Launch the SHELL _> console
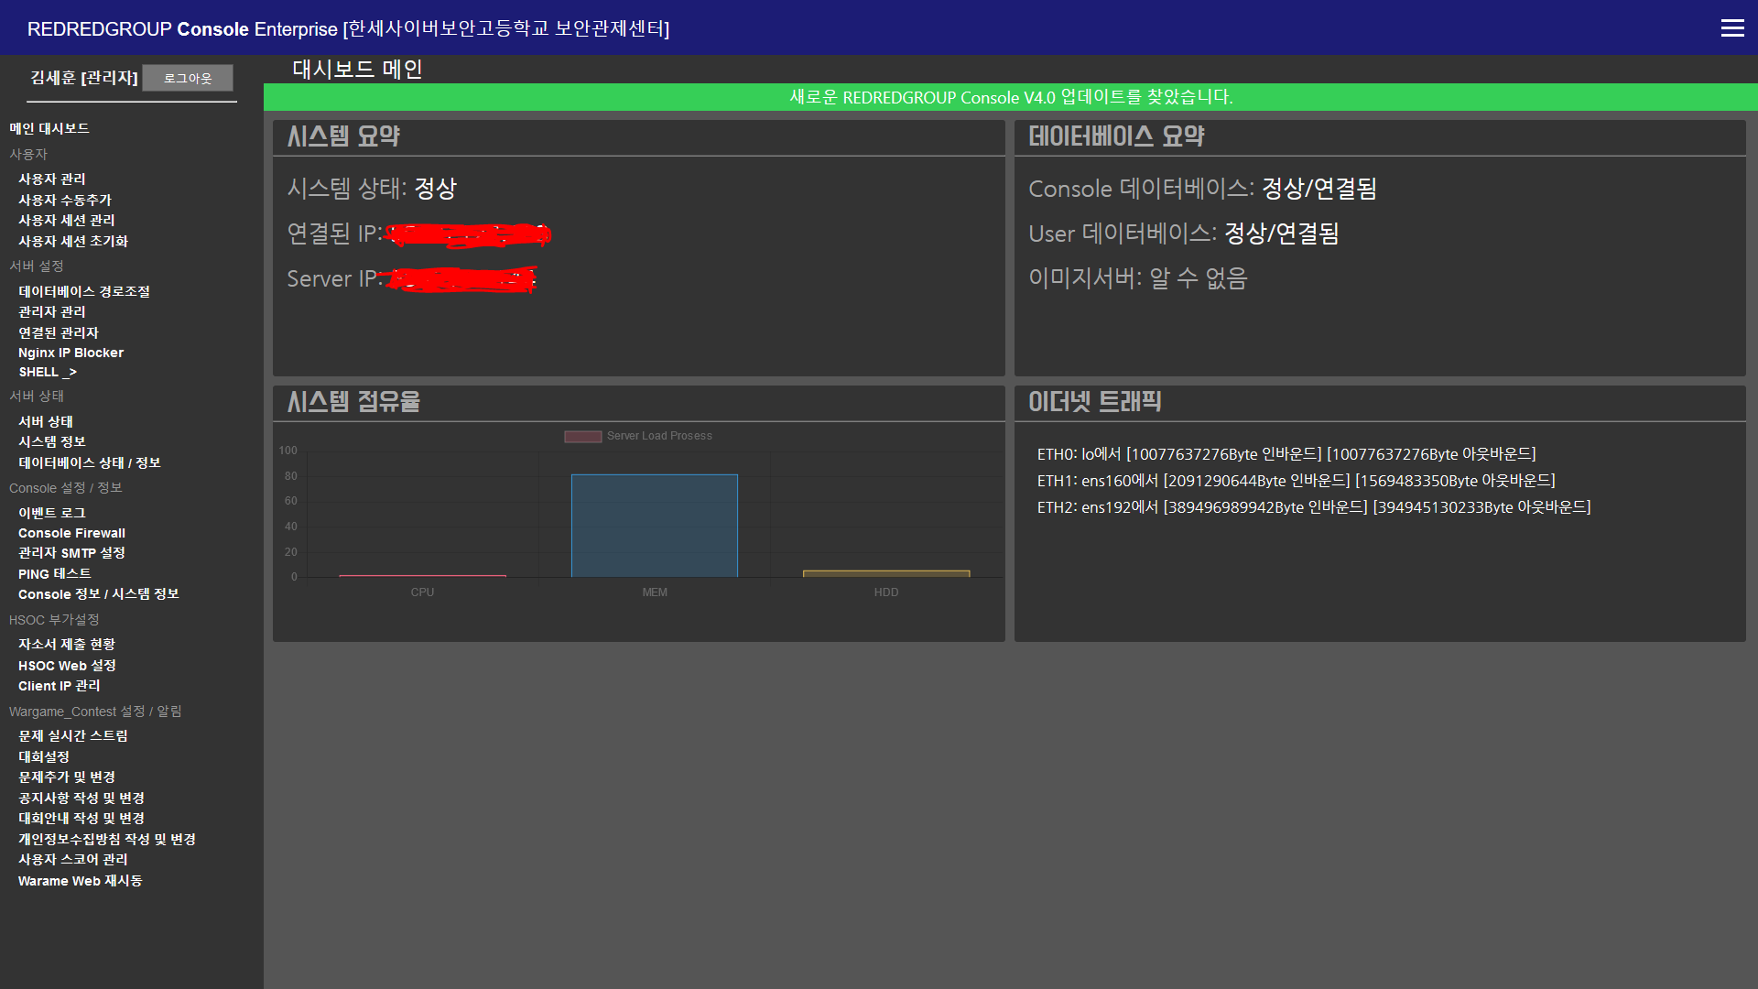Screen dimensions: 1758x989 coord(47,372)
